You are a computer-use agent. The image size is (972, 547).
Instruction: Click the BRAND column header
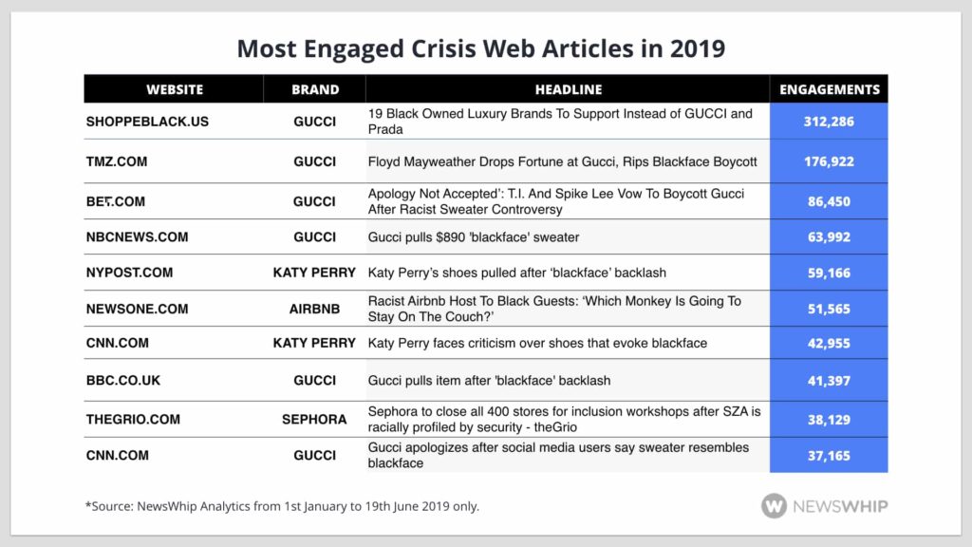[x=315, y=89]
